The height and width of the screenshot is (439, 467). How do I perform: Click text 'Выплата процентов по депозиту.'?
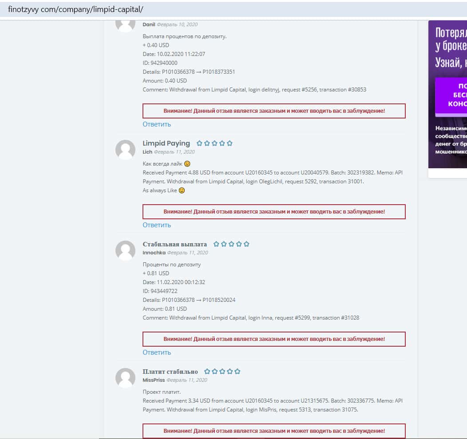click(185, 36)
